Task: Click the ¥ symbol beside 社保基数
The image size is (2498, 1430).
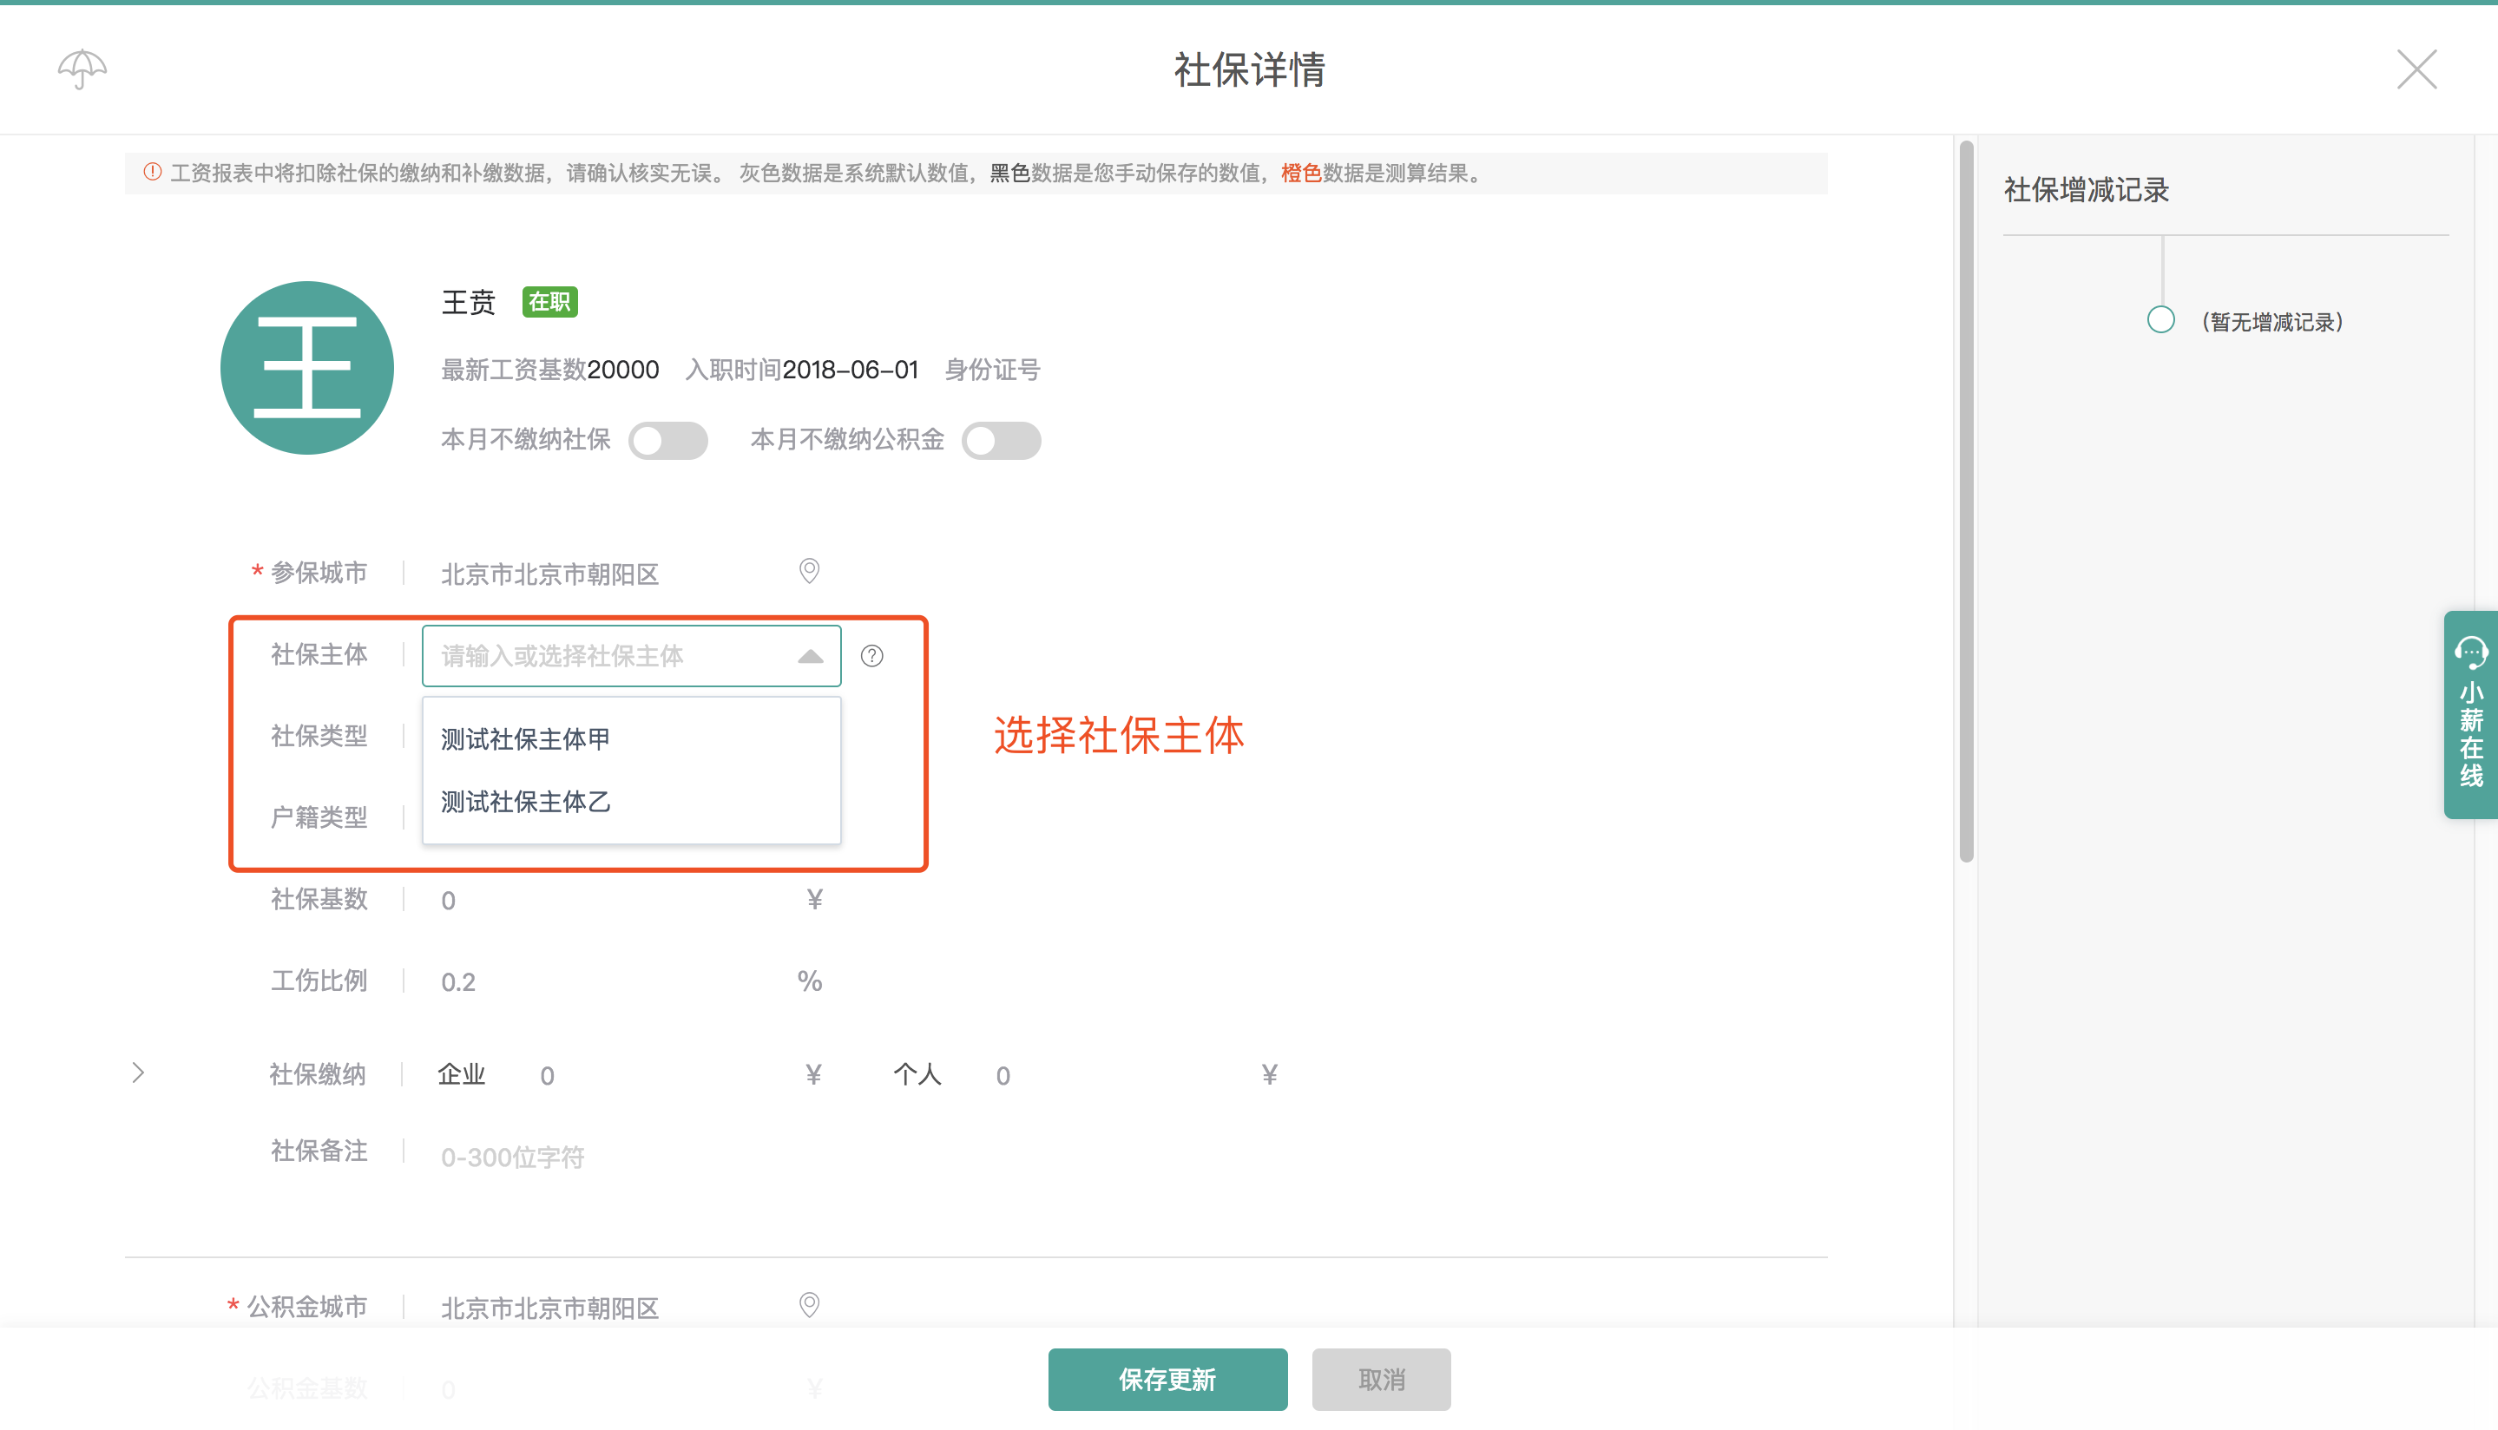Action: (x=814, y=900)
